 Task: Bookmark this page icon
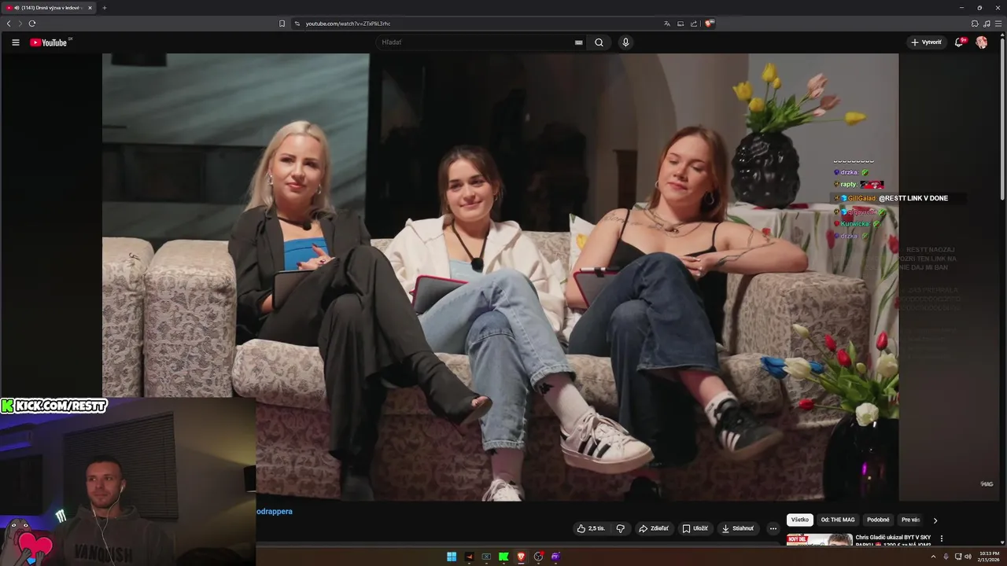tap(282, 24)
